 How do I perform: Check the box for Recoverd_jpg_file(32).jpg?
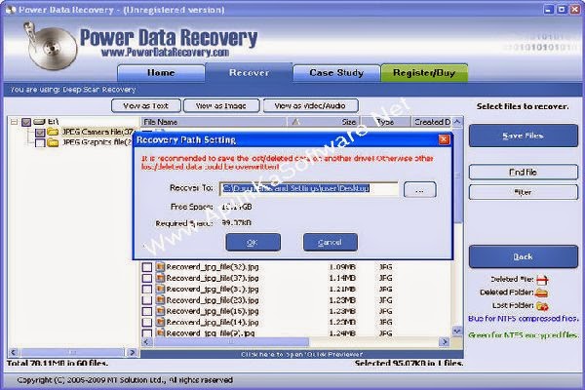(x=147, y=267)
